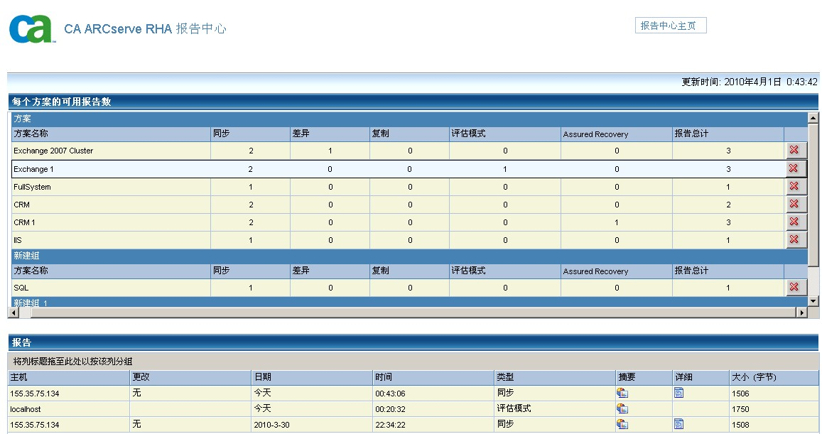This screenshot has height=434, width=822.
Task: Sort reports by 日期 column
Action: 313,377
